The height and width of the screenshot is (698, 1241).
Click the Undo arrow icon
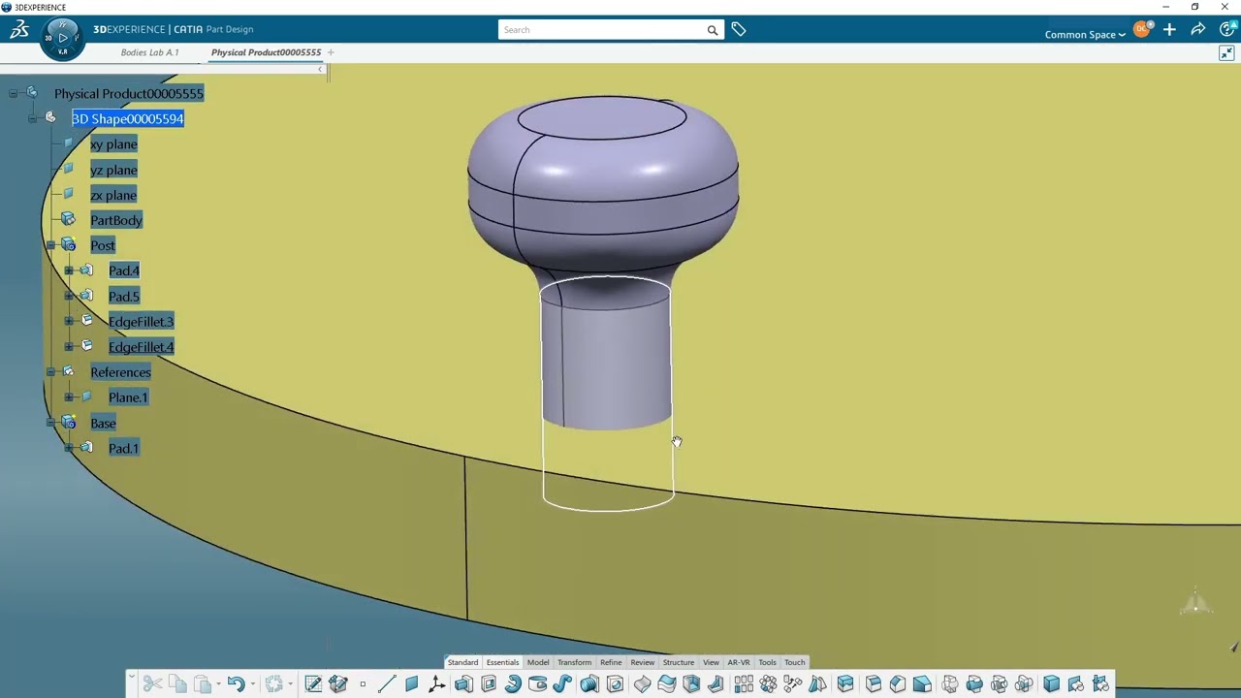click(236, 684)
